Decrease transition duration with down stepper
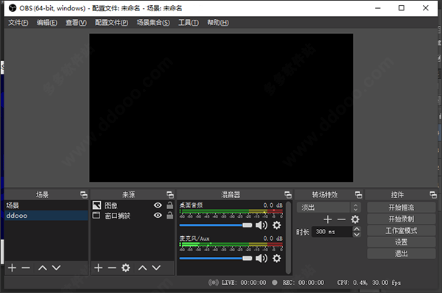 357,234
